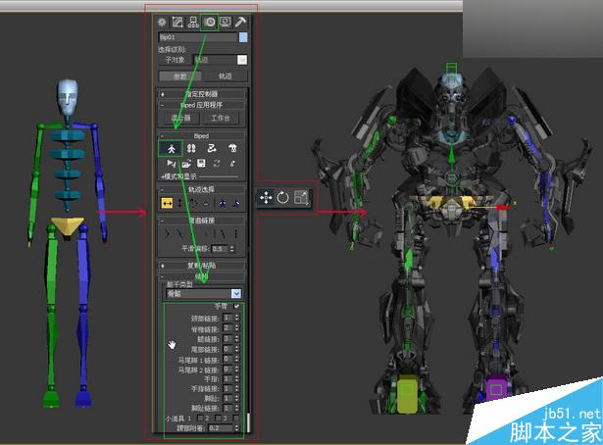Expand the 复制/粘贴 rollout
Viewport: 603px width, 445px height.
pos(203,266)
